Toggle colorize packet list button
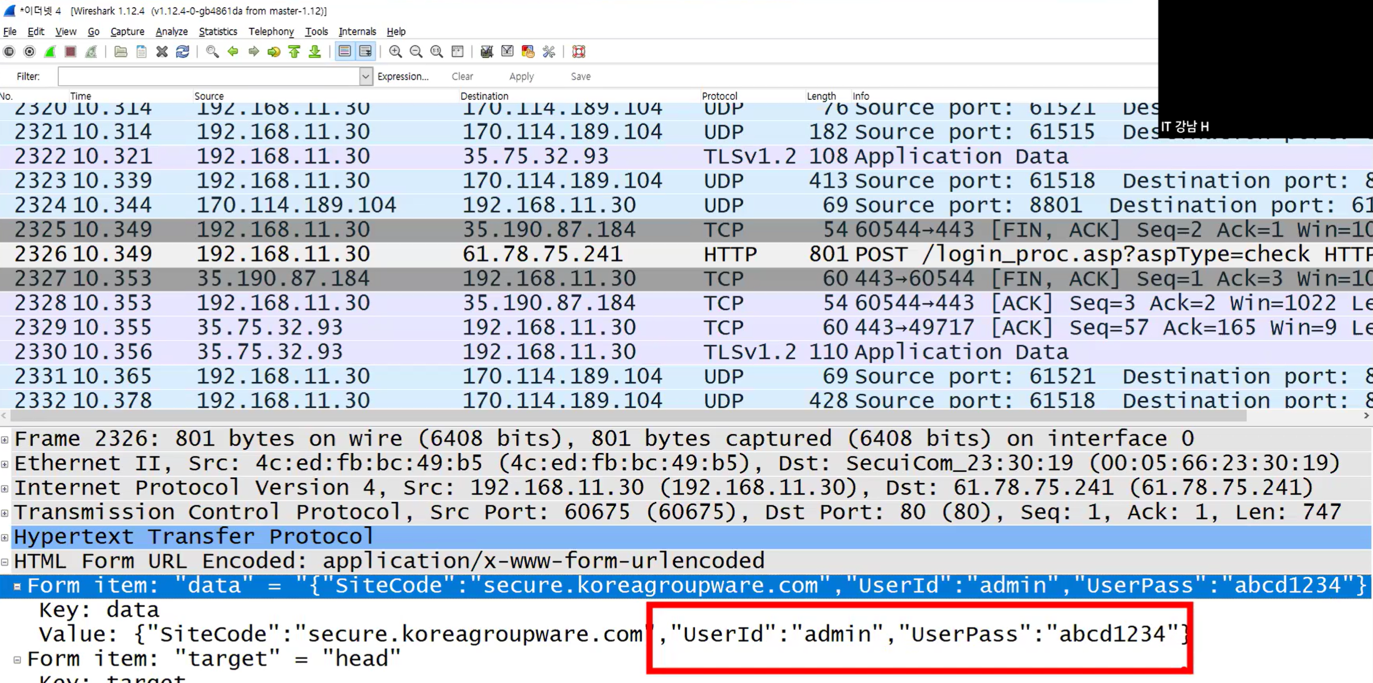 click(345, 52)
